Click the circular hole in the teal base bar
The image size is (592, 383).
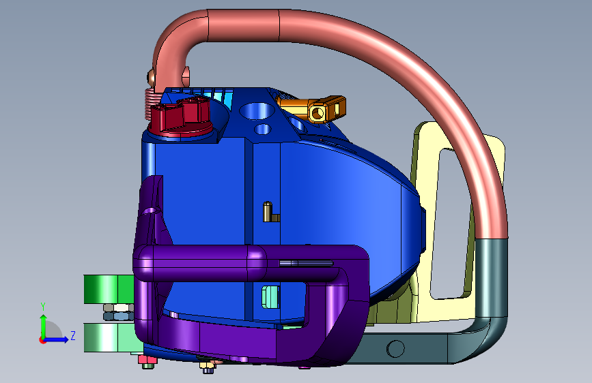pyautogui.click(x=395, y=348)
